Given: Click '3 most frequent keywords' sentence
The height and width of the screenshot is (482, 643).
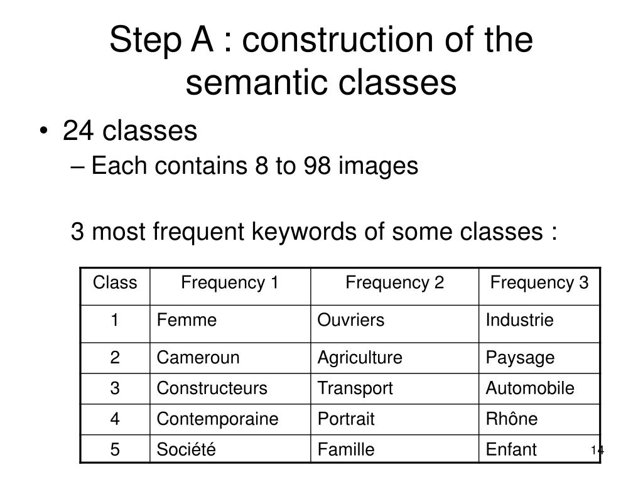Looking at the screenshot, I should tap(314, 232).
